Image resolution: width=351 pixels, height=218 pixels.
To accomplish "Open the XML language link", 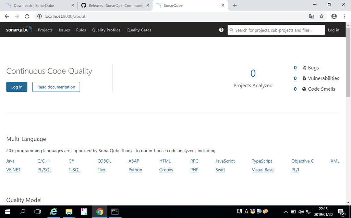I will [x=335, y=161].
